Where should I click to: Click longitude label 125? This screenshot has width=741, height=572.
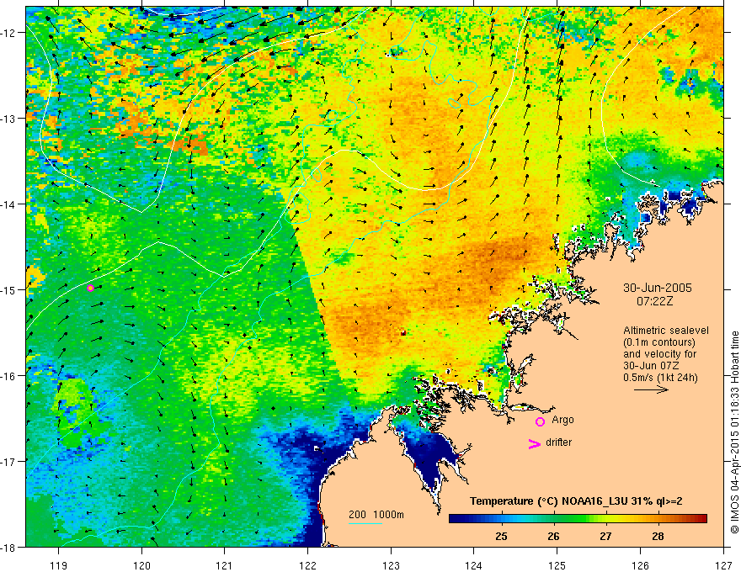[x=557, y=565]
